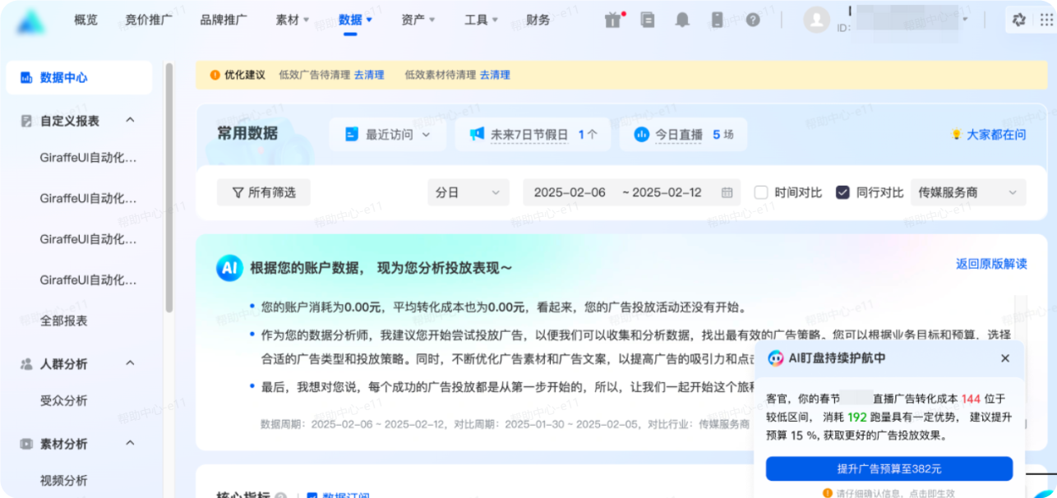The height and width of the screenshot is (498, 1057).
Task: Click the app logo in top-left corner
Action: [x=30, y=21]
